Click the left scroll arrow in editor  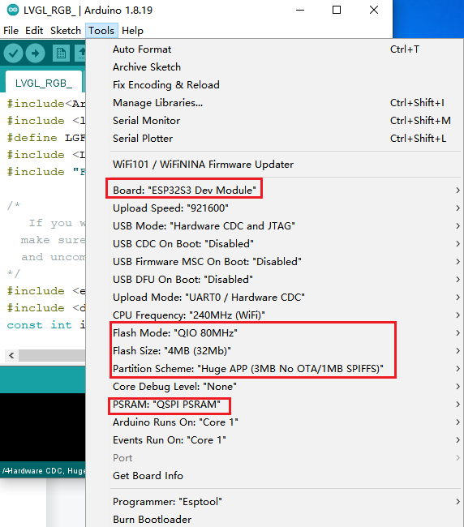(x=12, y=355)
